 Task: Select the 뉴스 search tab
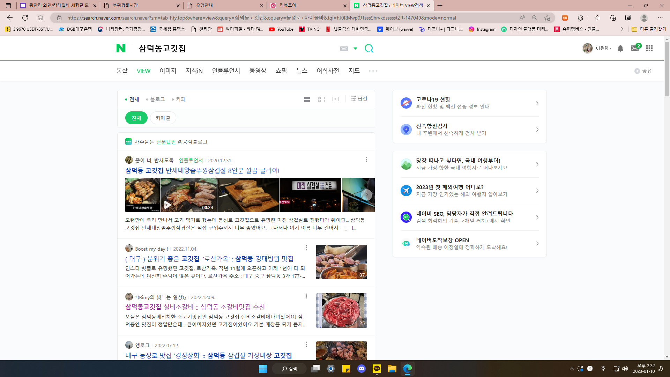coord(301,71)
